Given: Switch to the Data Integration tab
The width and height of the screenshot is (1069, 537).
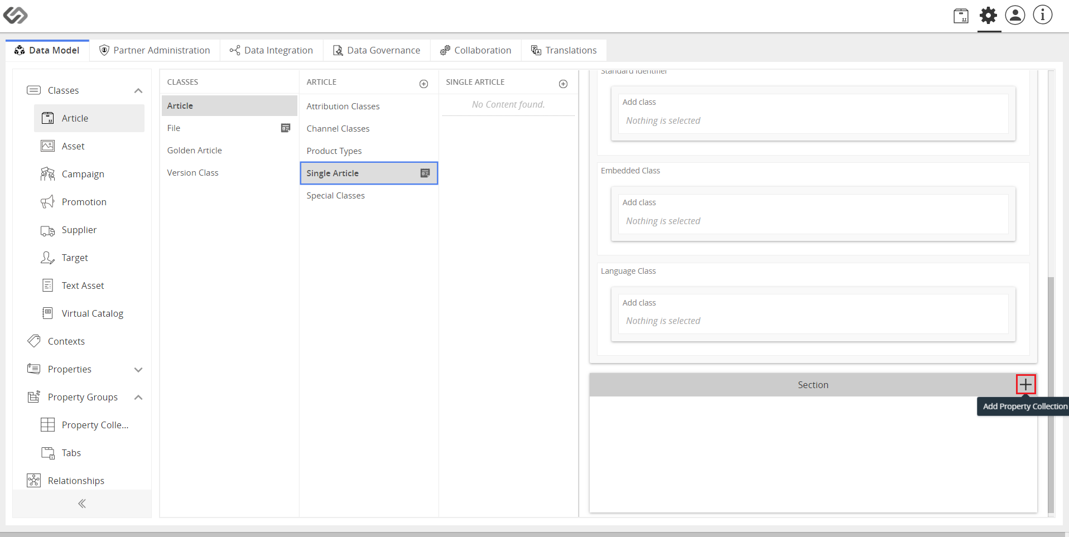Looking at the screenshot, I should (x=271, y=50).
